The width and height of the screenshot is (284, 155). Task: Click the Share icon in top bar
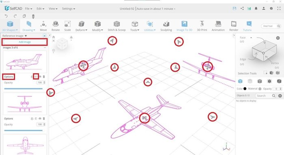(x=242, y=8)
